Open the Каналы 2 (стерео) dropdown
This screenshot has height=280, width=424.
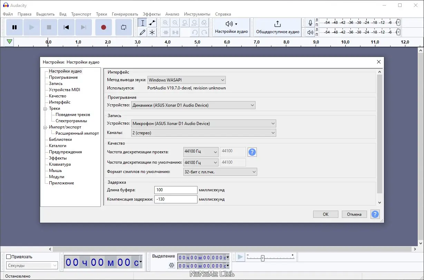coord(203,133)
